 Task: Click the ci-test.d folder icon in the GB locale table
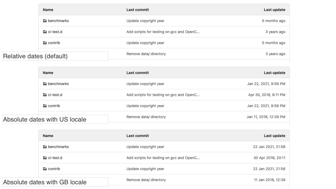(45, 158)
